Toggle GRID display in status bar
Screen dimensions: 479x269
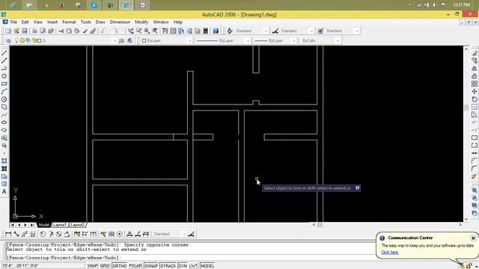click(105, 266)
